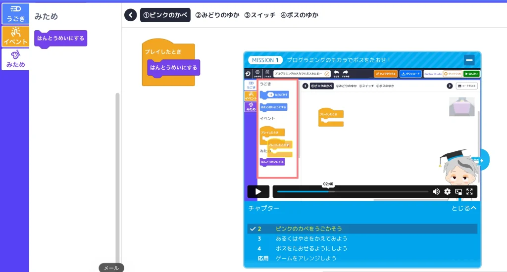Open video settings gear
Viewport: 507px width, 272px height.
coord(447,191)
